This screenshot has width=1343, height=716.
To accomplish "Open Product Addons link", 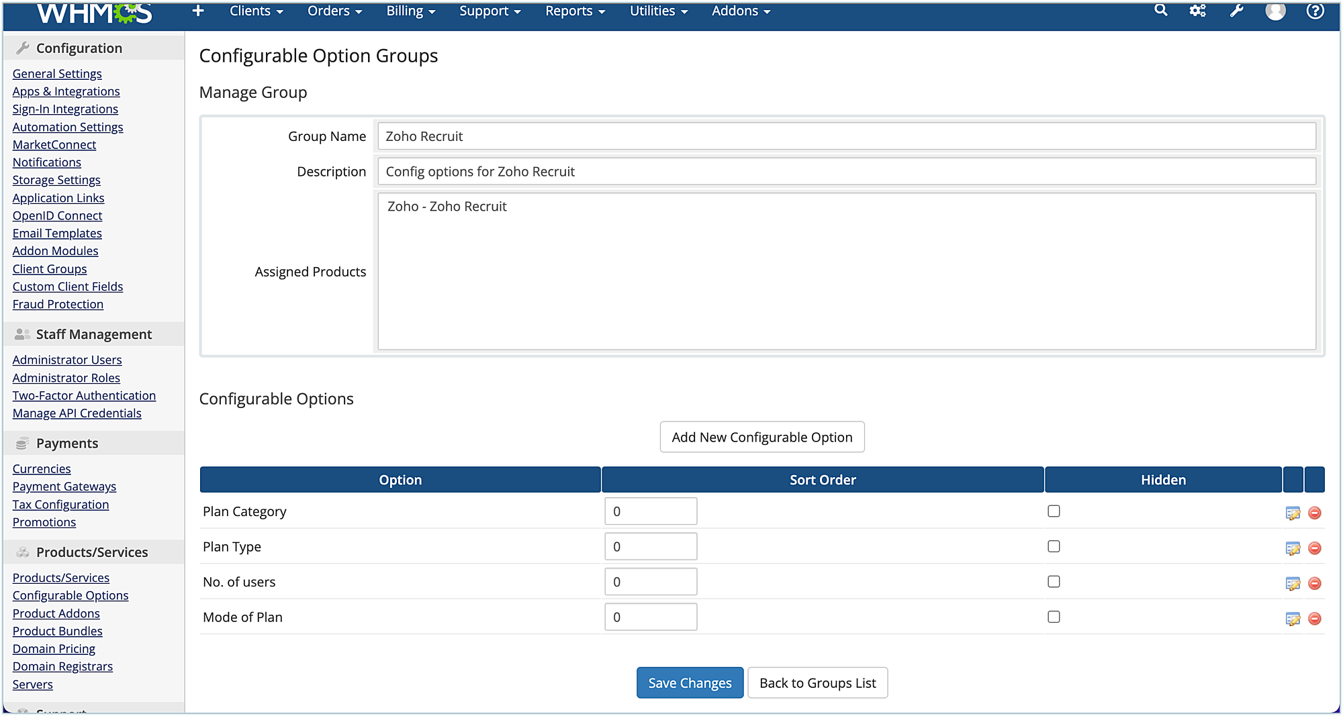I will pyautogui.click(x=56, y=613).
